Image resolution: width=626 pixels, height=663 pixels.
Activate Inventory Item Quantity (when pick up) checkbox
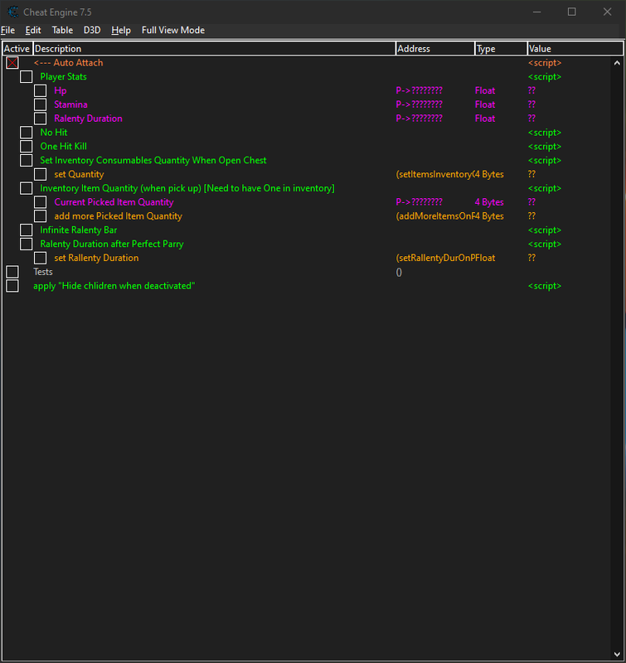click(x=27, y=188)
